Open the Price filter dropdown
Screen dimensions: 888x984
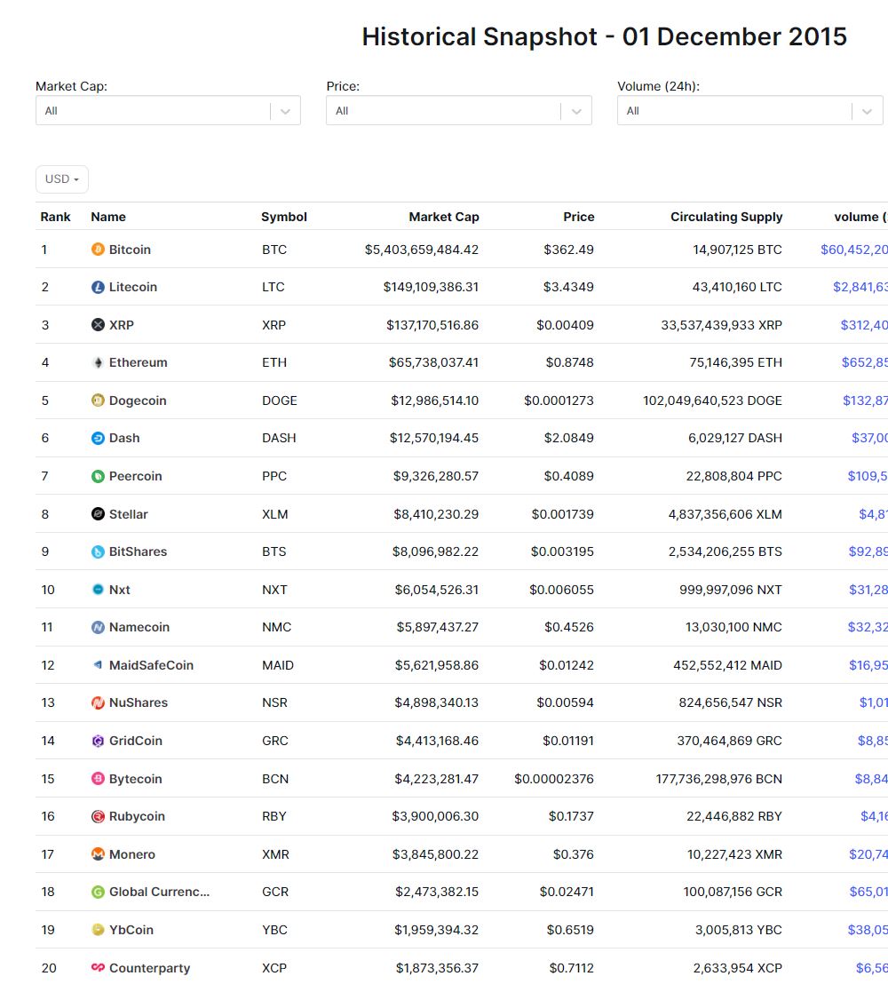point(459,110)
